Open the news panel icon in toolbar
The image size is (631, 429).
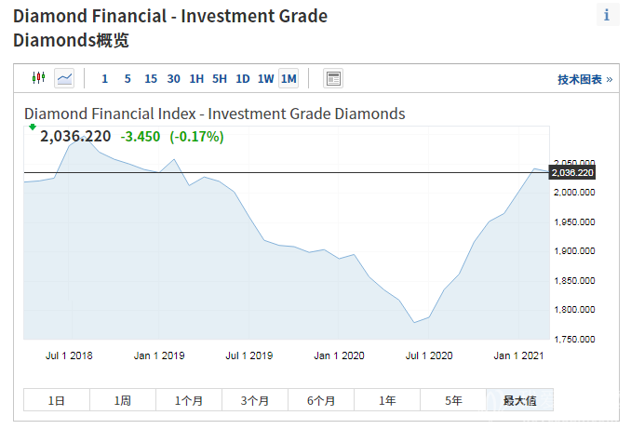coord(333,78)
